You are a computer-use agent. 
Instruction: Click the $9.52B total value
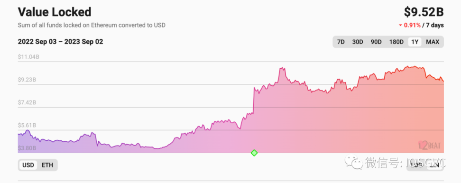[424, 12]
